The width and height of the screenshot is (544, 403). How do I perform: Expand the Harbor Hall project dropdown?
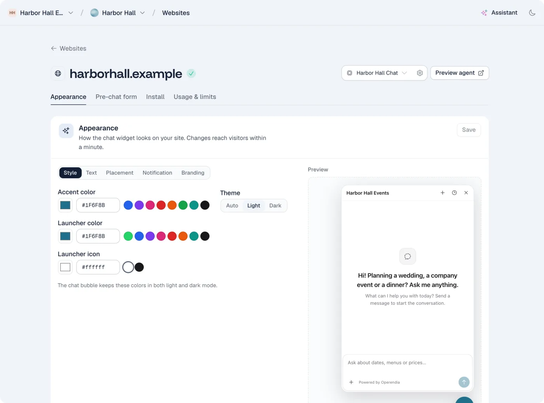(143, 13)
